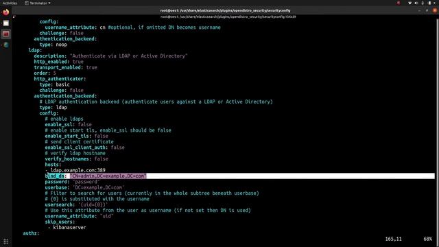Click enable_ssl: false line

(x=69, y=124)
